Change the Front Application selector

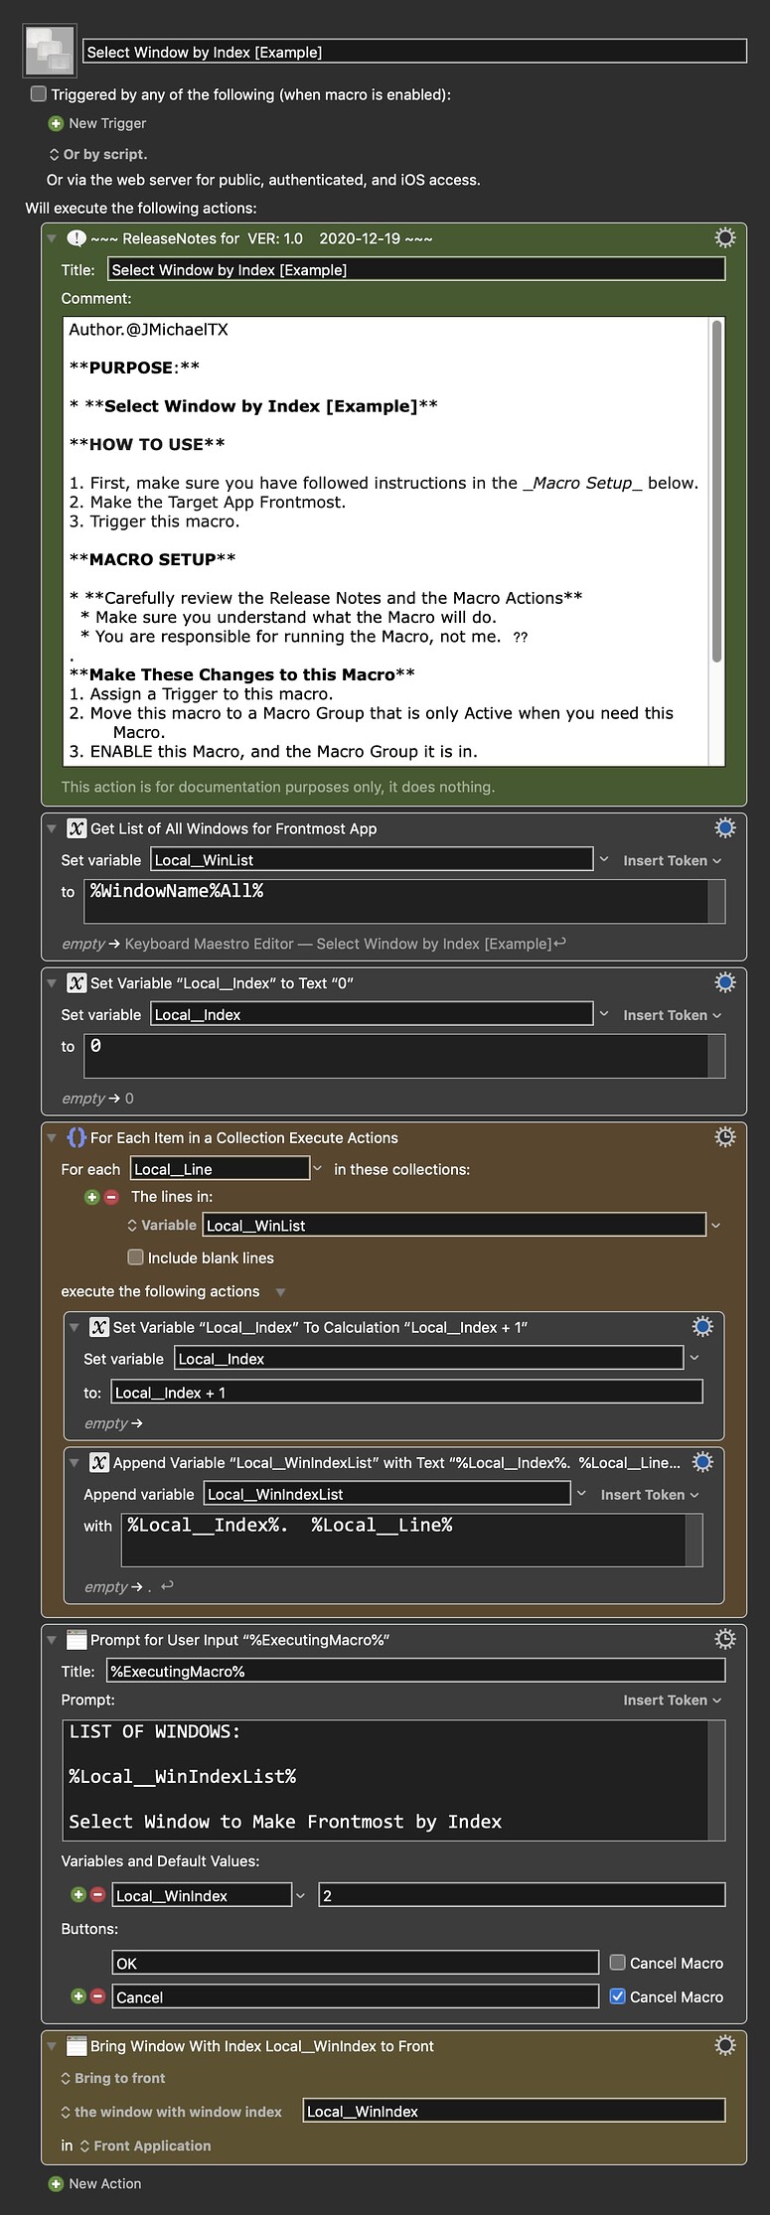(145, 2145)
